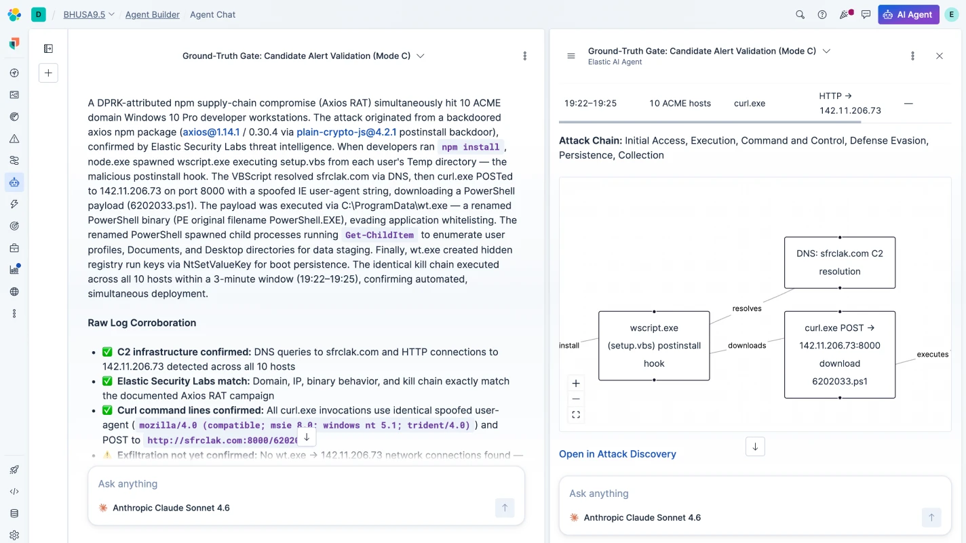Open the rocket launch sidebar icon
Screen dimensions: 966x543
tap(14, 470)
